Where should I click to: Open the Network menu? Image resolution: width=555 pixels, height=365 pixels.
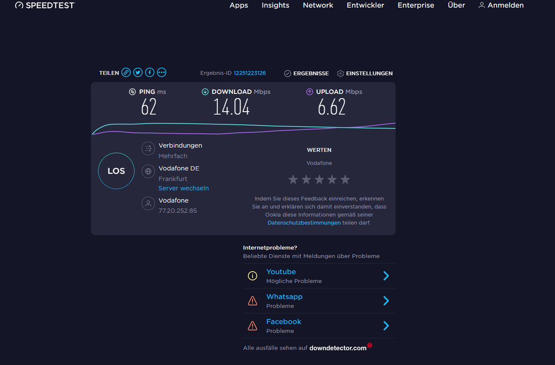point(318,6)
